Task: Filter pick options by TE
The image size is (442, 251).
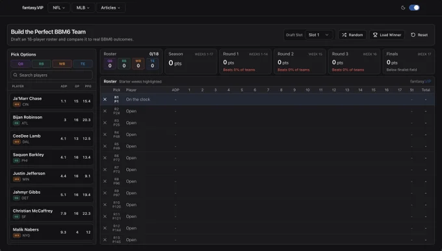Action: (83, 64)
